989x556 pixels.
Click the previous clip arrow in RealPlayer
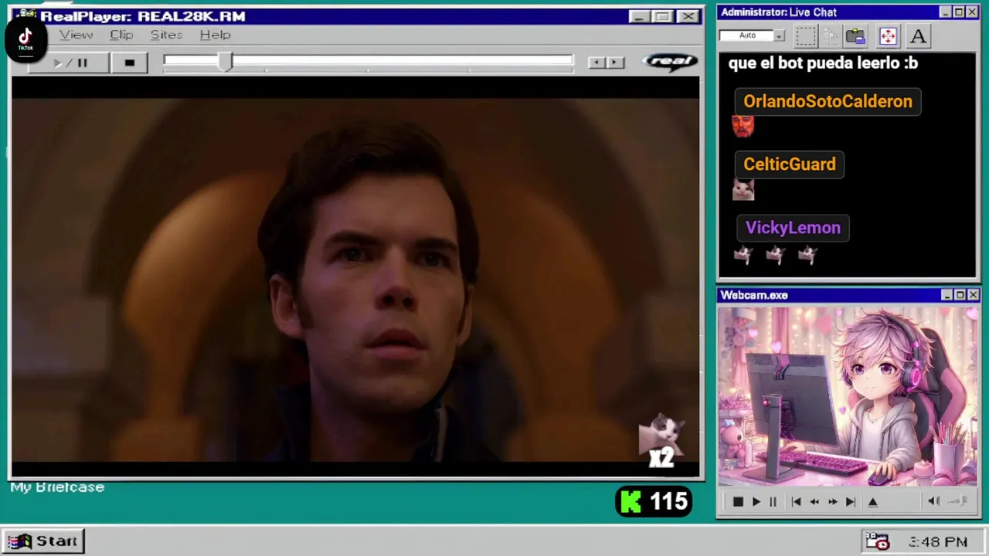tap(596, 63)
